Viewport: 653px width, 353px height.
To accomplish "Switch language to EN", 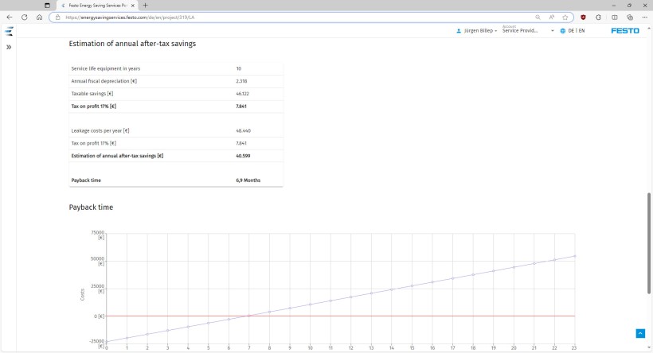I will click(x=581, y=31).
